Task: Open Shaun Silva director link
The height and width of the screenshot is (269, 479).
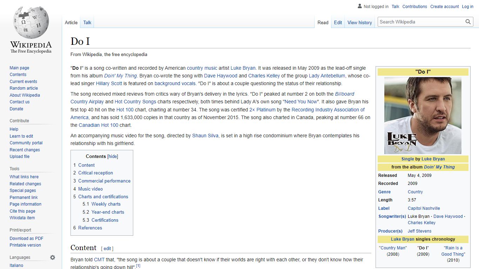Action: coord(205,136)
